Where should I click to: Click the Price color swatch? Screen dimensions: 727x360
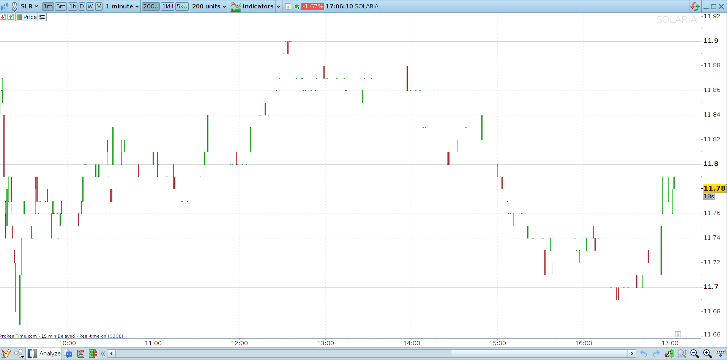pyautogui.click(x=19, y=17)
